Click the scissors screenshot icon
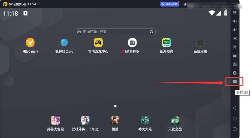 point(235,47)
